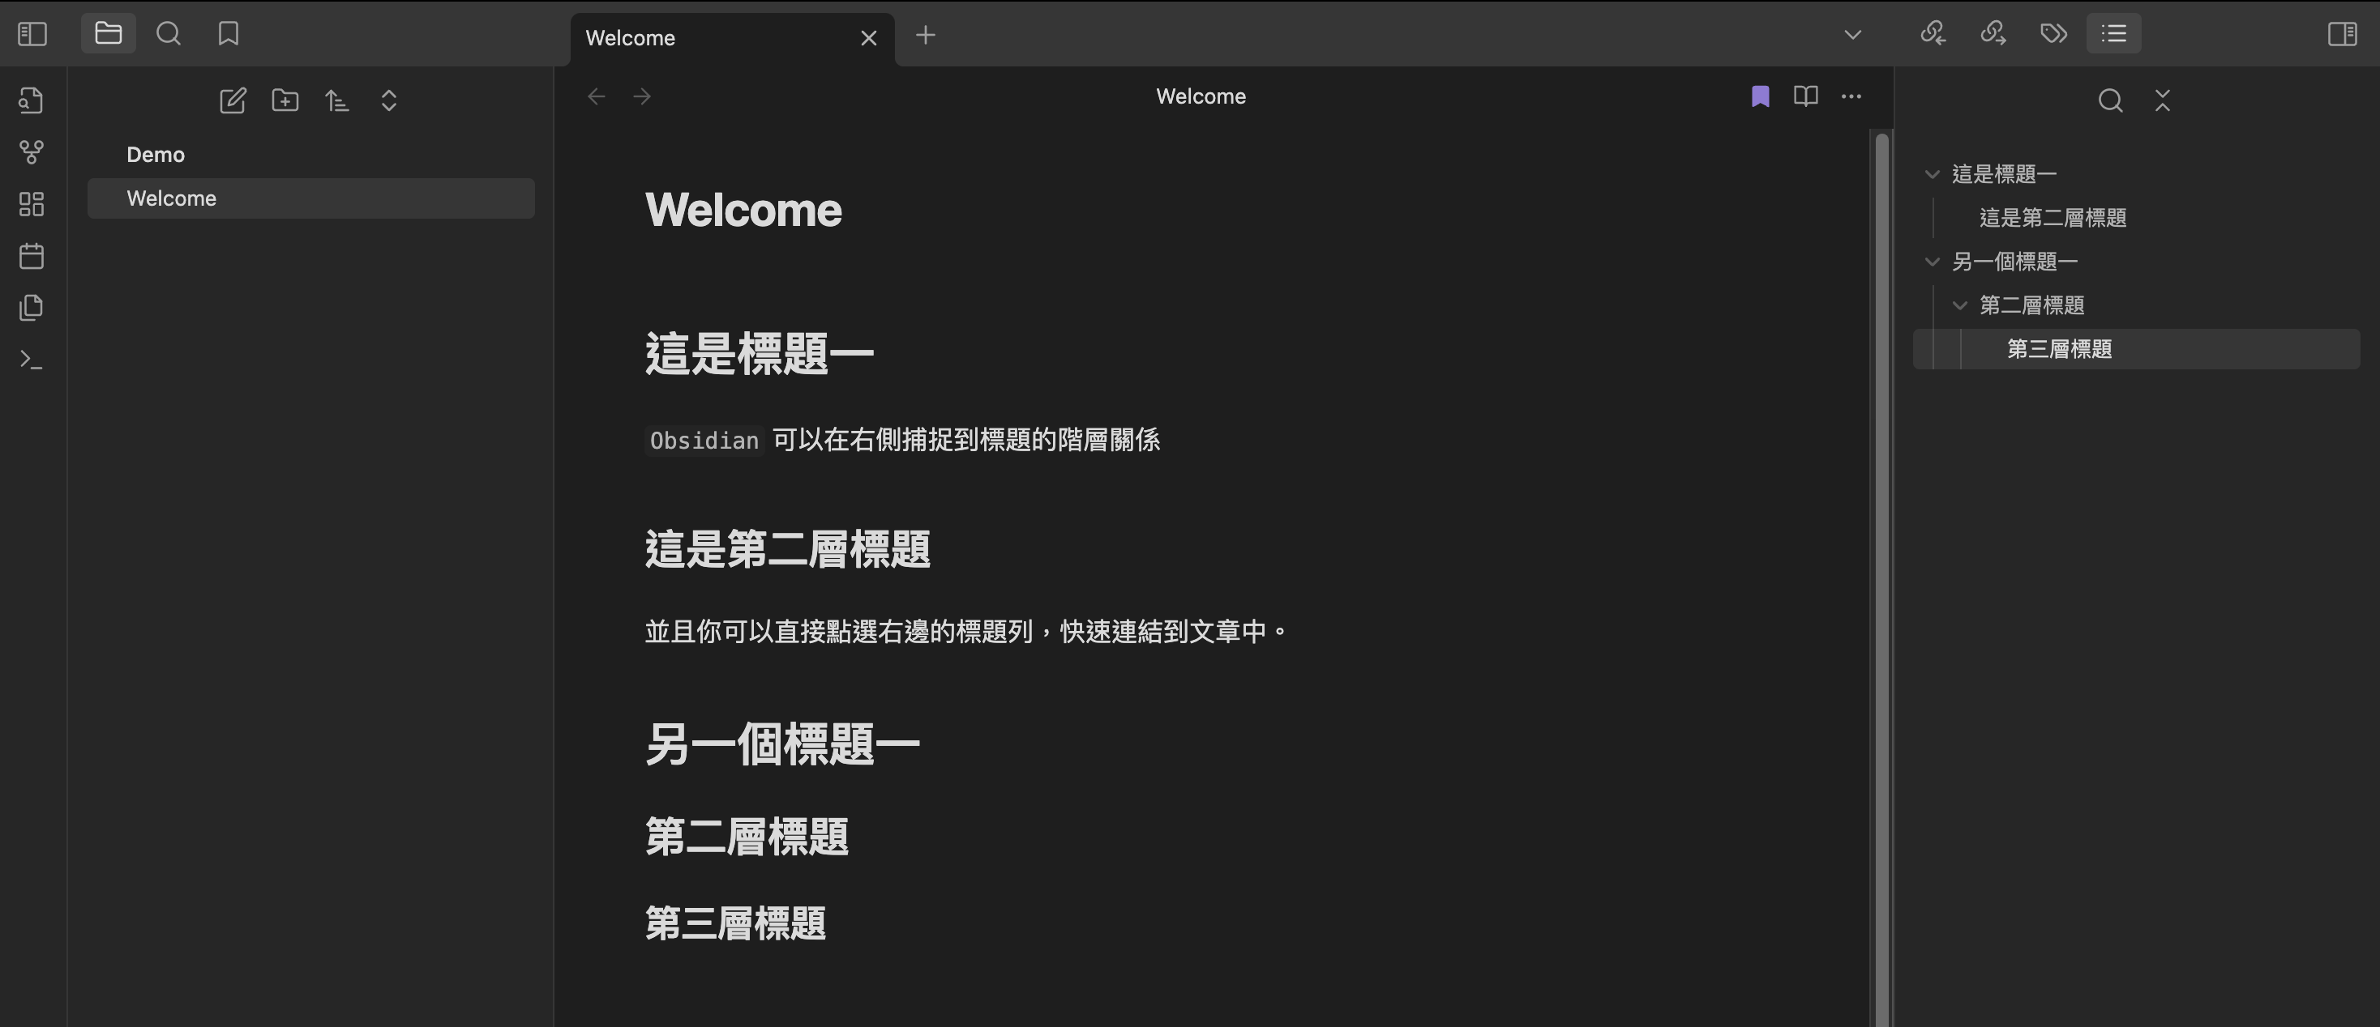
Task: Jump to 第二層標題 in outline
Action: [x=2031, y=305]
